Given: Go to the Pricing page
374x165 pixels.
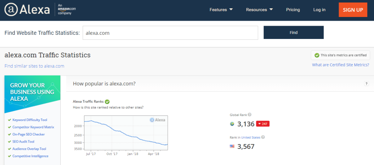Looking at the screenshot, I should tap(293, 10).
